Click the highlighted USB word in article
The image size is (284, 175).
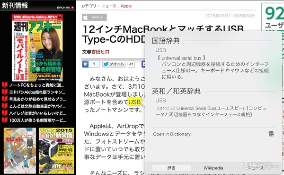(134, 102)
